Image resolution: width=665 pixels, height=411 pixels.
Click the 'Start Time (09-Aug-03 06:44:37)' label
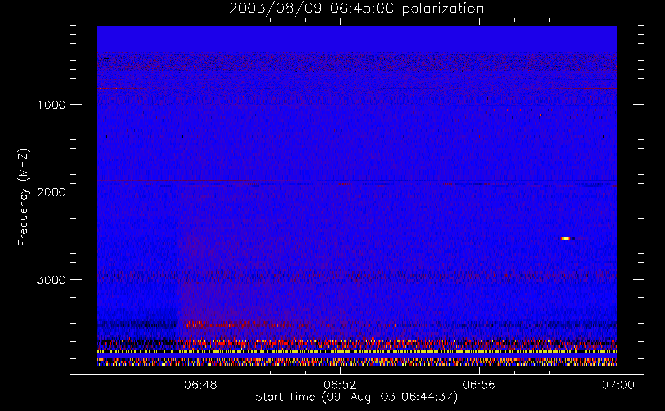pos(356,397)
